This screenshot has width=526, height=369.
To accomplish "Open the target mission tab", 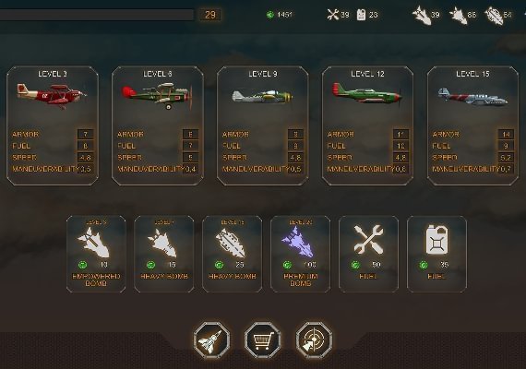I will 314,340.
